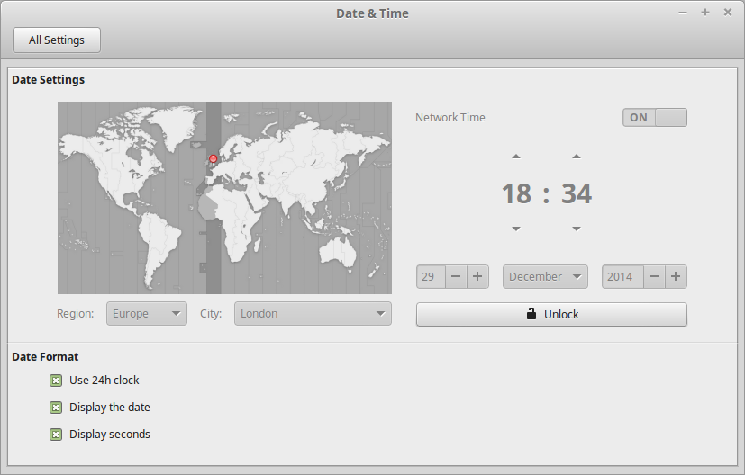Image resolution: width=745 pixels, height=475 pixels.
Task: Click the minute decrease arrow
Action: click(x=577, y=229)
